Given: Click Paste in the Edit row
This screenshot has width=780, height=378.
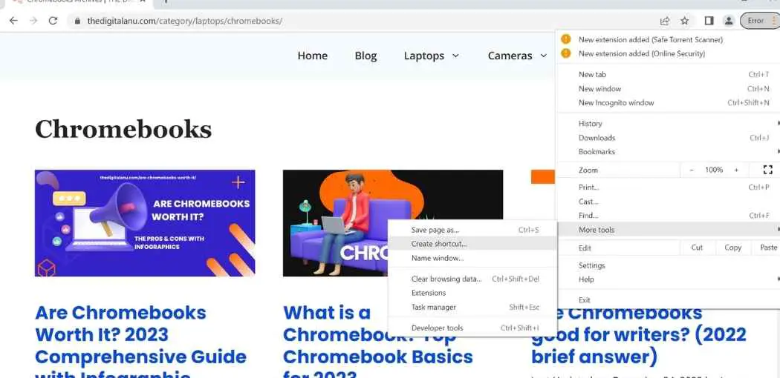Looking at the screenshot, I should click(x=769, y=248).
